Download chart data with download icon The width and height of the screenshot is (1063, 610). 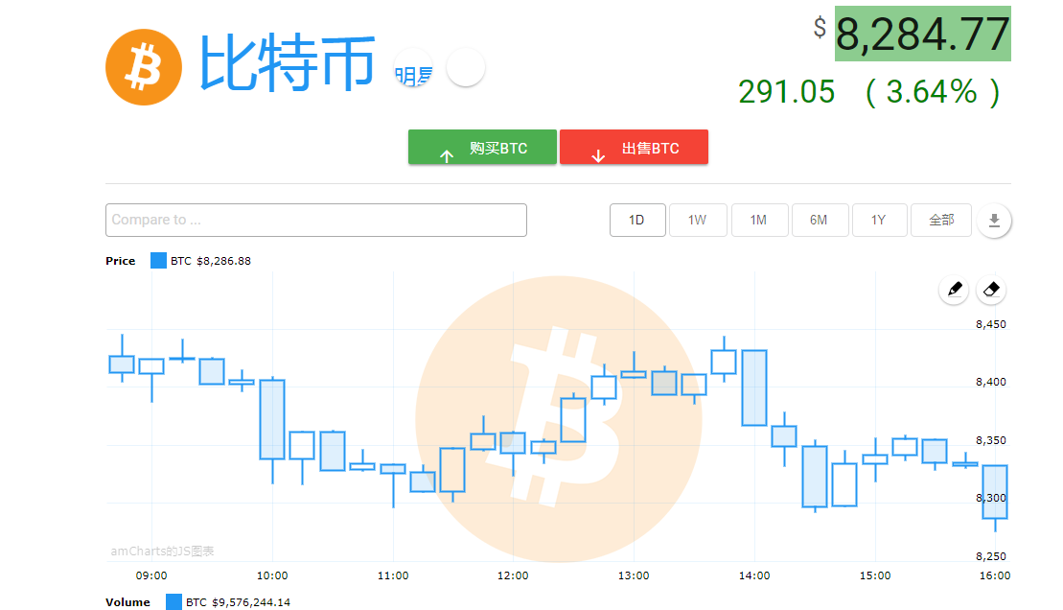pyautogui.click(x=994, y=221)
